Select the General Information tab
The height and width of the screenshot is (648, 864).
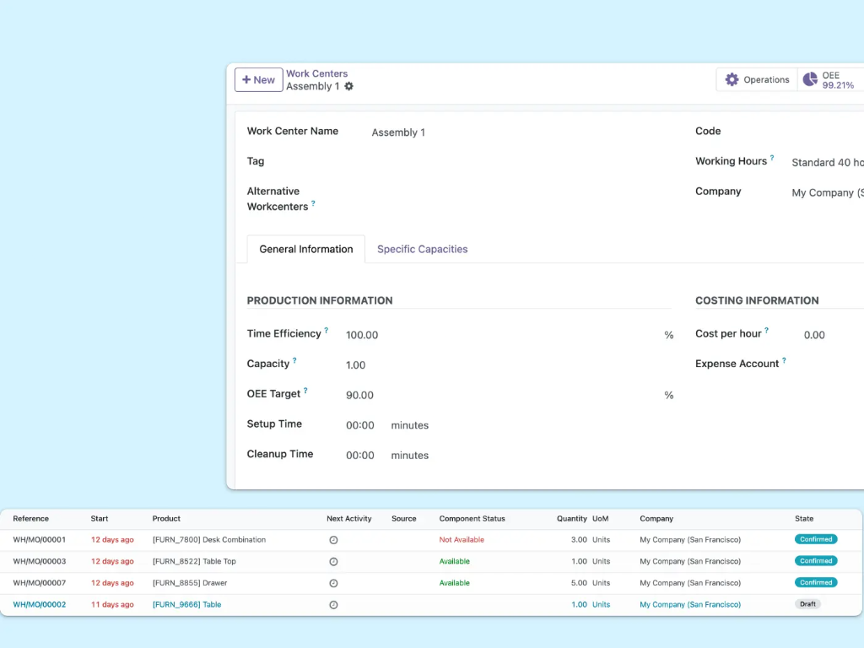pyautogui.click(x=305, y=249)
